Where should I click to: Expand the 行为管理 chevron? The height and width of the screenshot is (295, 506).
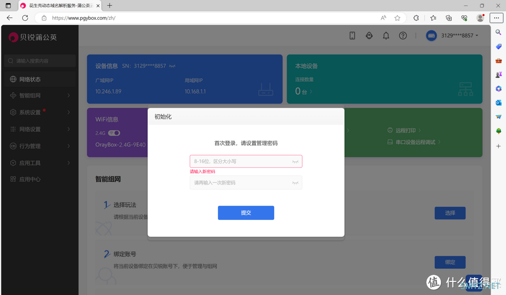coord(69,146)
